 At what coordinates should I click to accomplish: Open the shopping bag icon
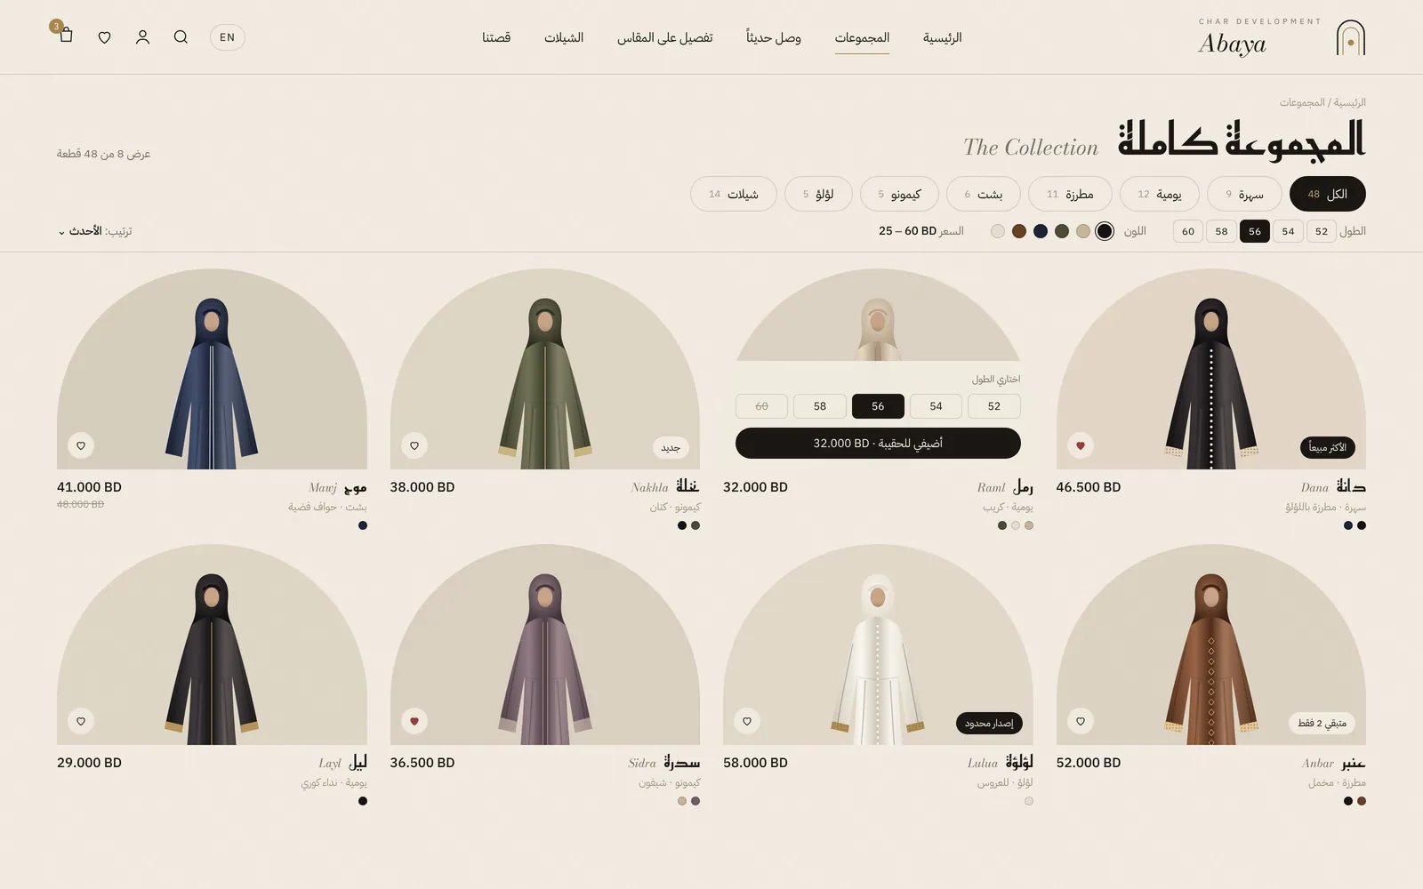pos(66,36)
